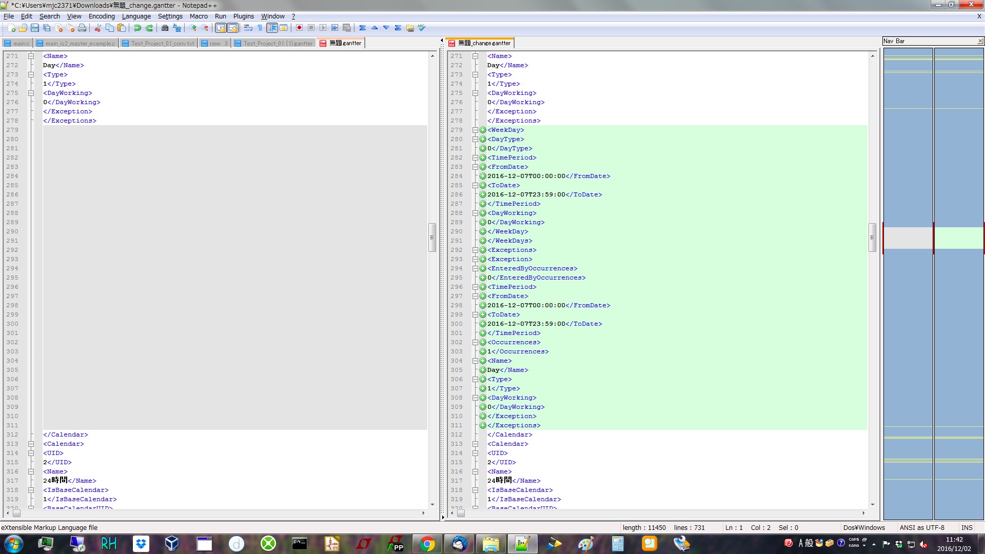The height and width of the screenshot is (554, 985).
Task: Click ANSI as UTF-8 in status bar
Action: 922,527
